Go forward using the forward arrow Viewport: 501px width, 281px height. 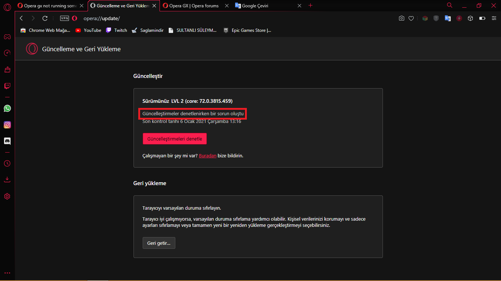(x=33, y=18)
